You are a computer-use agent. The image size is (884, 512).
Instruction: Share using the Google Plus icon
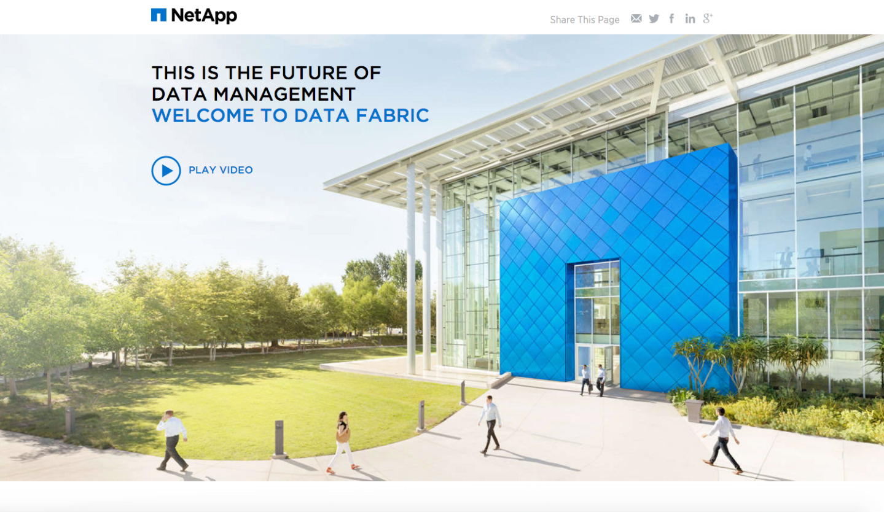(x=708, y=18)
